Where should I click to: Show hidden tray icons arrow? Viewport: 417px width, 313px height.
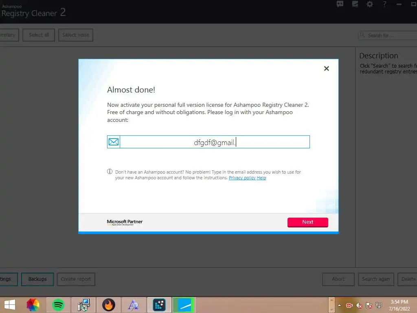tap(339, 305)
